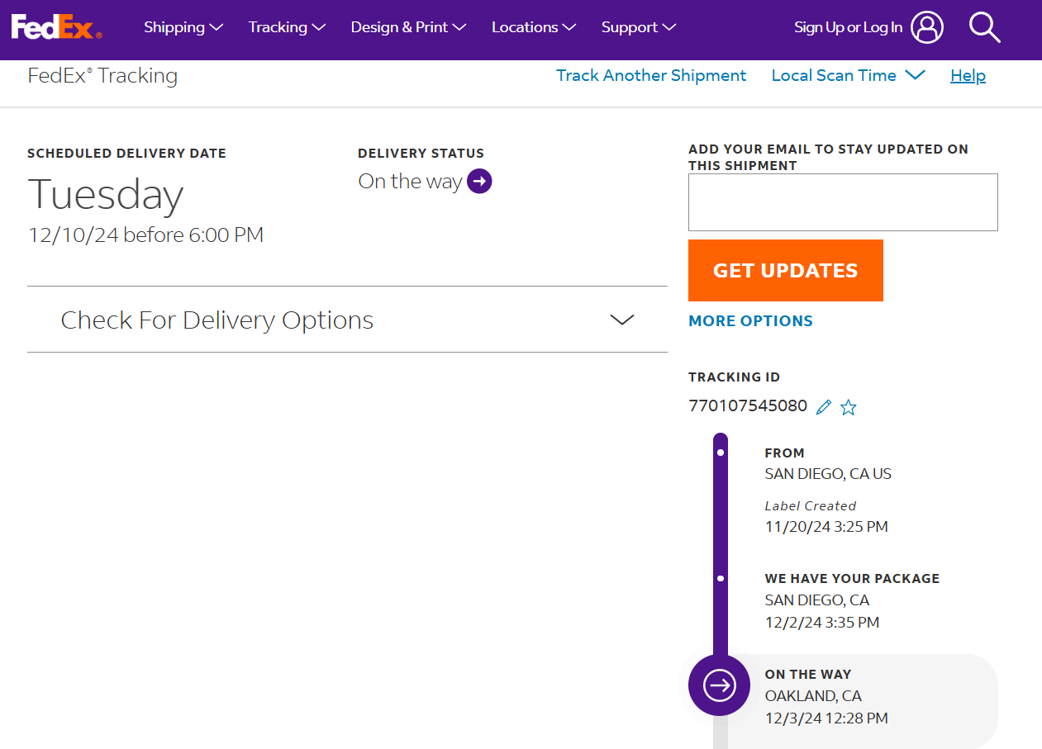Click the FedEx logo
This screenshot has height=749, width=1042.
point(56,27)
